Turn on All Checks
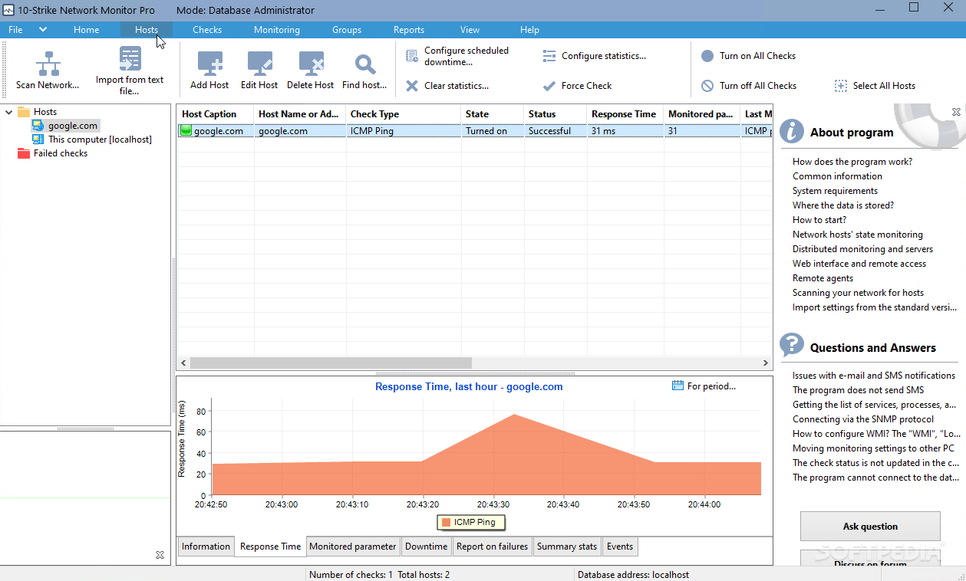 point(748,56)
